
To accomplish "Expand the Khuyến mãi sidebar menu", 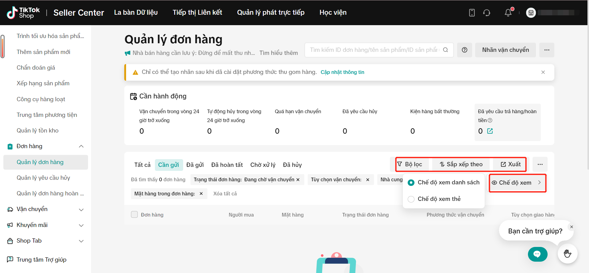I will coord(81,225).
